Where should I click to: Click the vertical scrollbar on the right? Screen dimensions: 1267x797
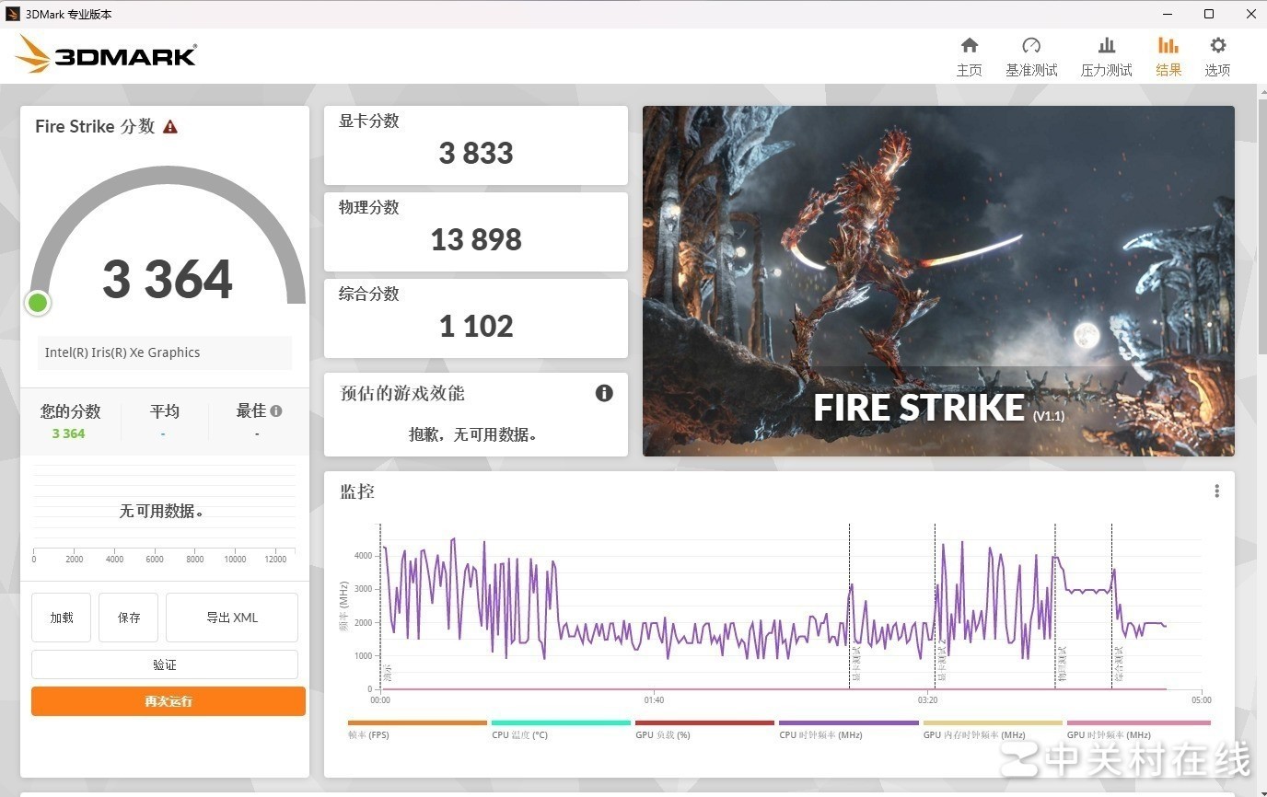[1260, 368]
